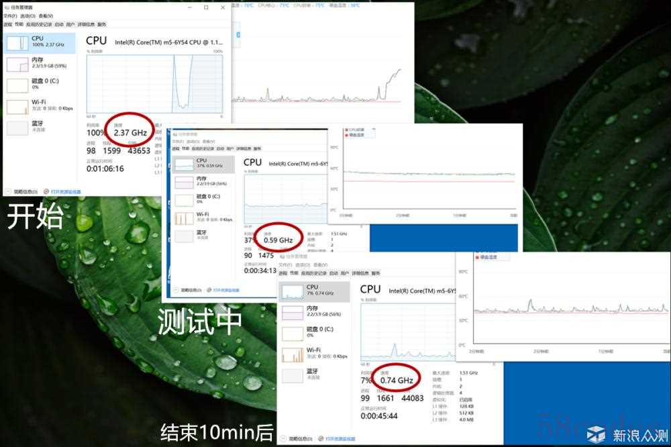The image size is (671, 447).
Task: Select CPU 37% 0.59 GHz sidebar item
Action: 204,164
